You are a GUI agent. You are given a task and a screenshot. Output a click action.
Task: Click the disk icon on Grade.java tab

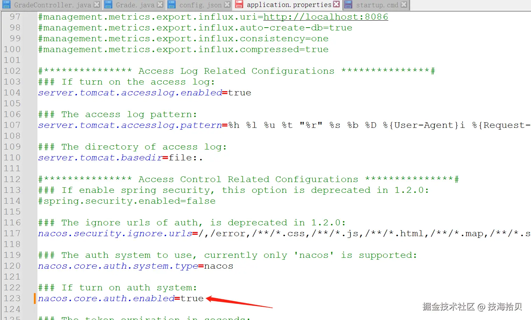[108, 5]
